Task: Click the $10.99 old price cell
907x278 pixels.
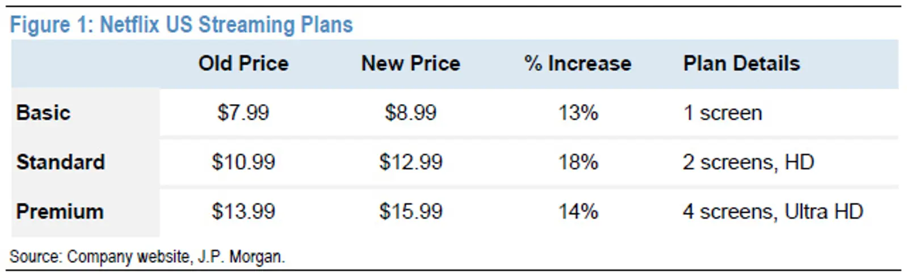Action: point(243,162)
